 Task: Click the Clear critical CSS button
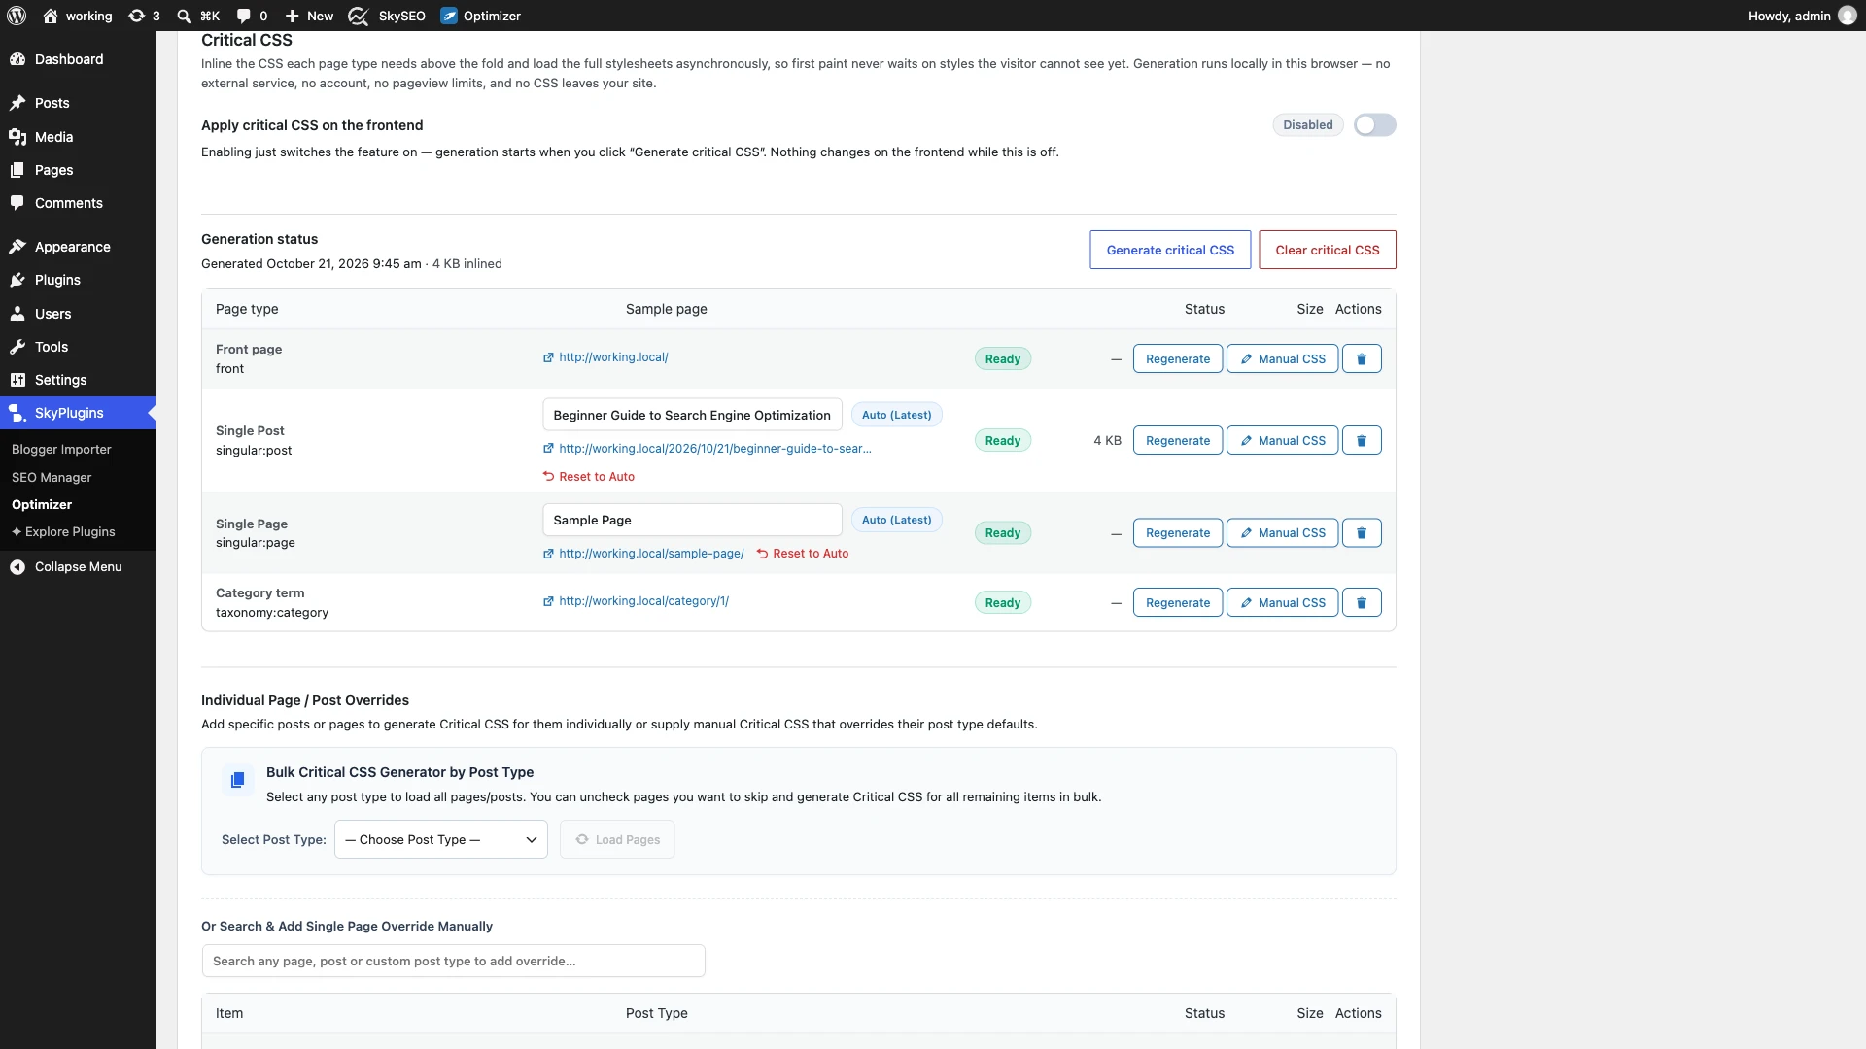pos(1328,250)
